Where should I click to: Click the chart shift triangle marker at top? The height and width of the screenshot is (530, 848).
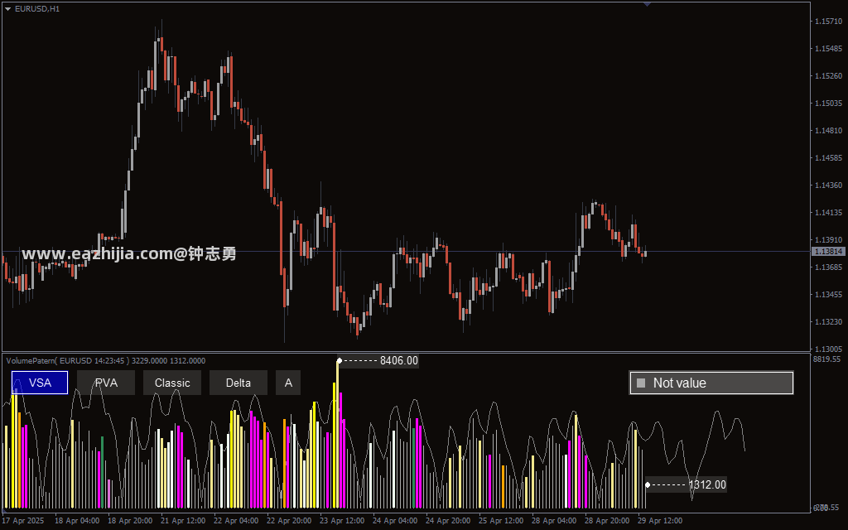coord(647,4)
